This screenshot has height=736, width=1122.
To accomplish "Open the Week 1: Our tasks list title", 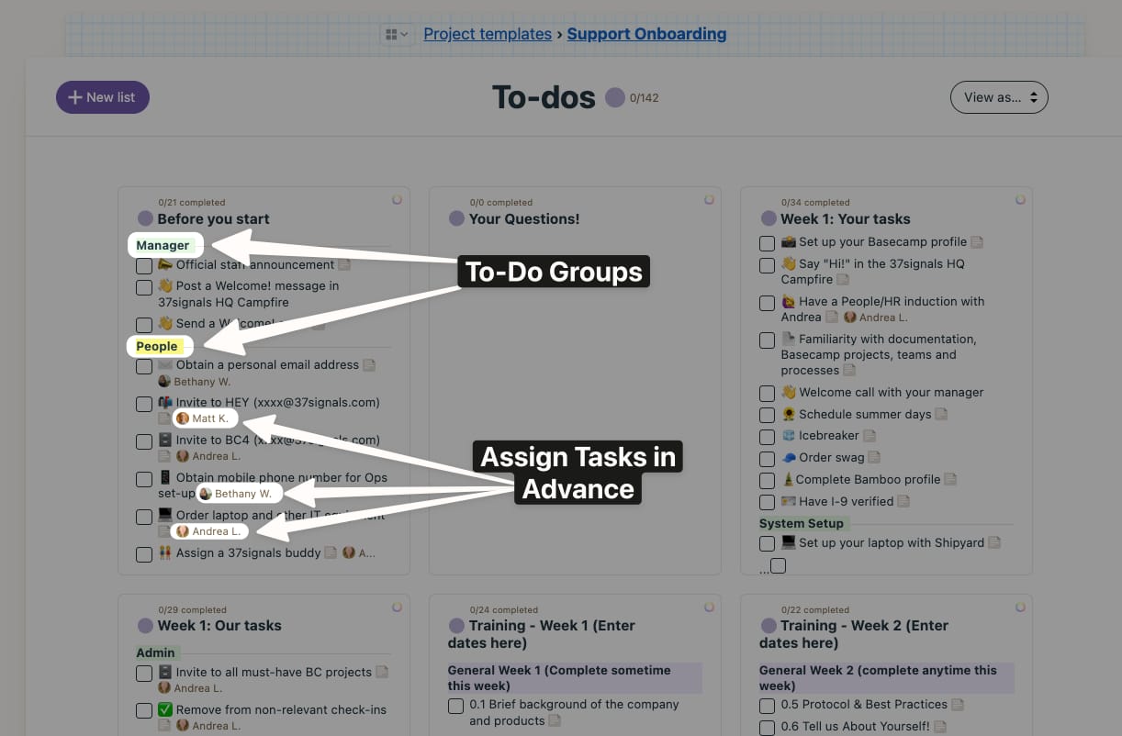I will coord(219,626).
